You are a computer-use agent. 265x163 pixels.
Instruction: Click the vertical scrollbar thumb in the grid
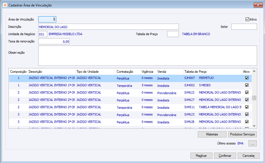254,98
